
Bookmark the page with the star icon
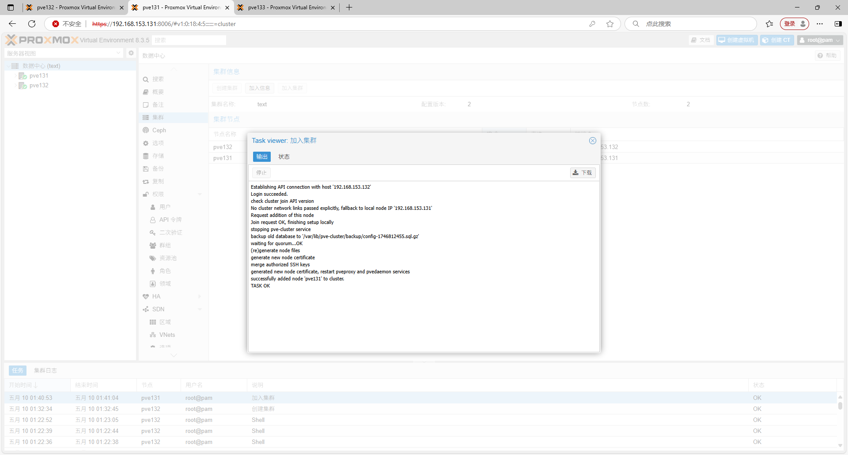(610, 24)
